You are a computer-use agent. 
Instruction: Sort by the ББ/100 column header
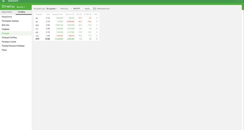(x=79, y=14)
